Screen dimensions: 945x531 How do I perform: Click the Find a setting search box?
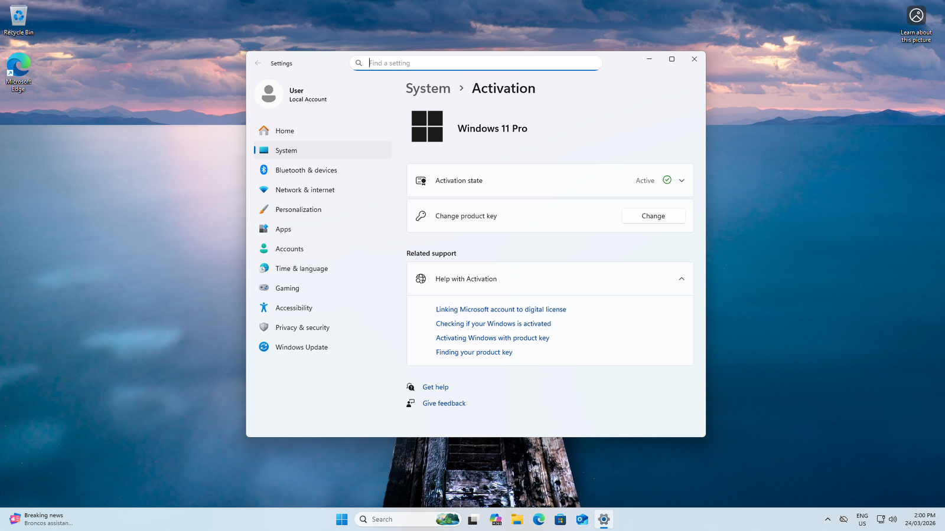tap(481, 63)
